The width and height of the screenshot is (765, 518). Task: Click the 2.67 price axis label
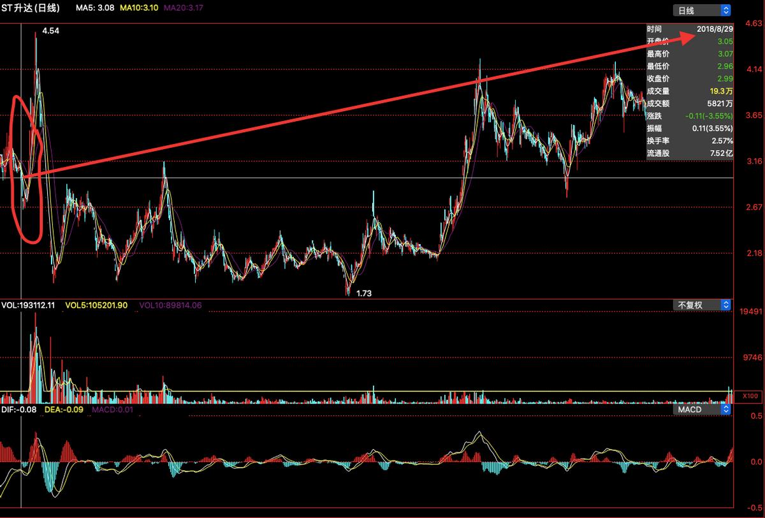point(753,207)
